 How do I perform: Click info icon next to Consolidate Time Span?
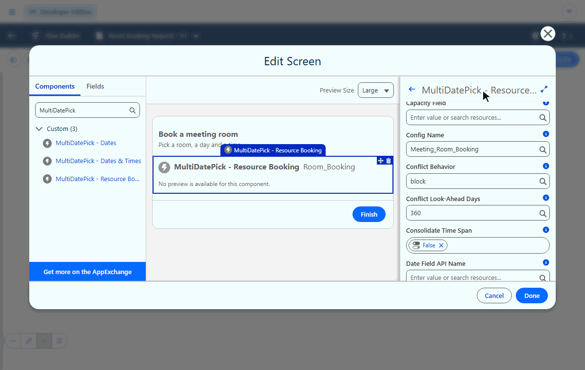click(546, 230)
